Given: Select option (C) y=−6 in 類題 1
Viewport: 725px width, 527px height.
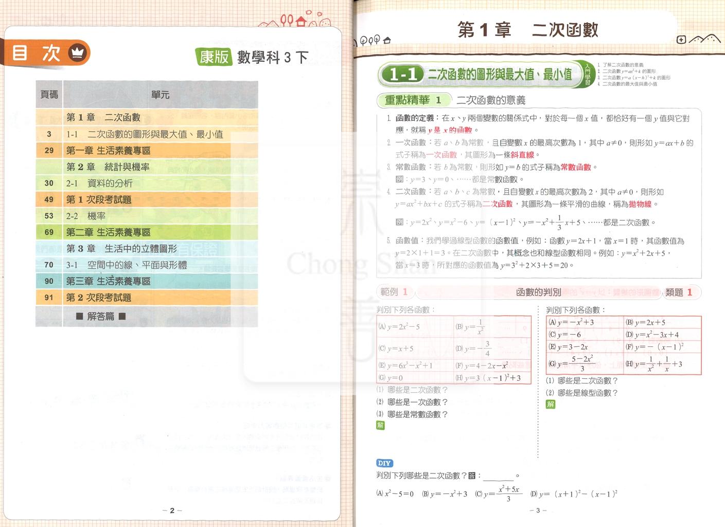Looking at the screenshot, I should pyautogui.click(x=564, y=335).
